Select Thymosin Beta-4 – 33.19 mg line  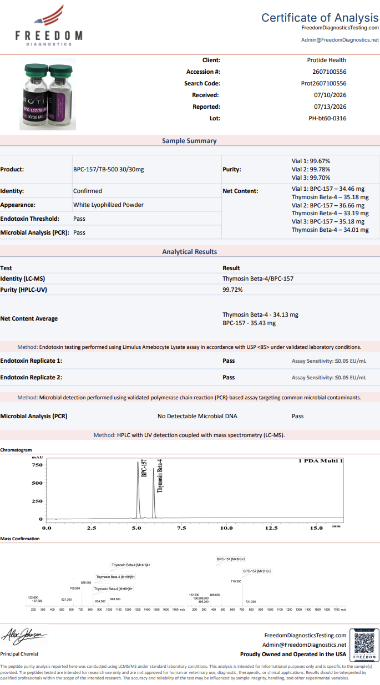coord(330,213)
